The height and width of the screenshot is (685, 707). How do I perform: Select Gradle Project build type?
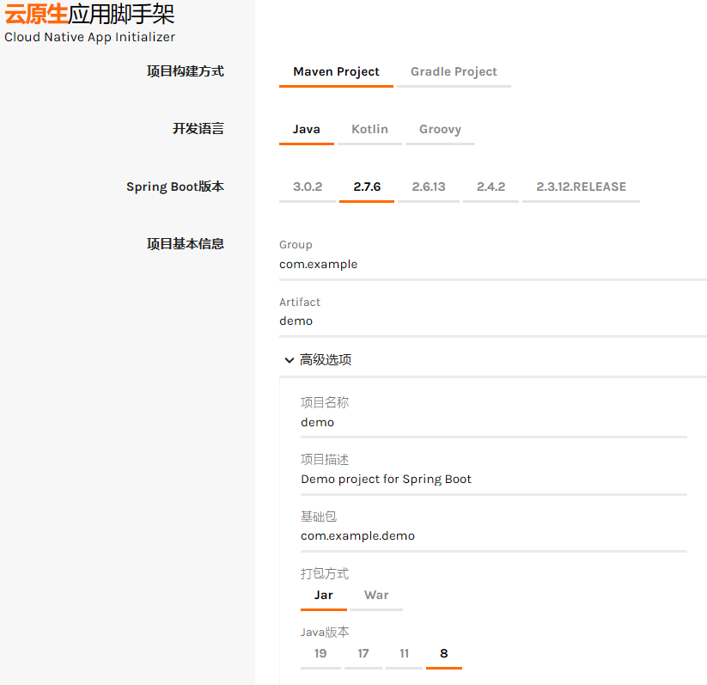point(454,71)
